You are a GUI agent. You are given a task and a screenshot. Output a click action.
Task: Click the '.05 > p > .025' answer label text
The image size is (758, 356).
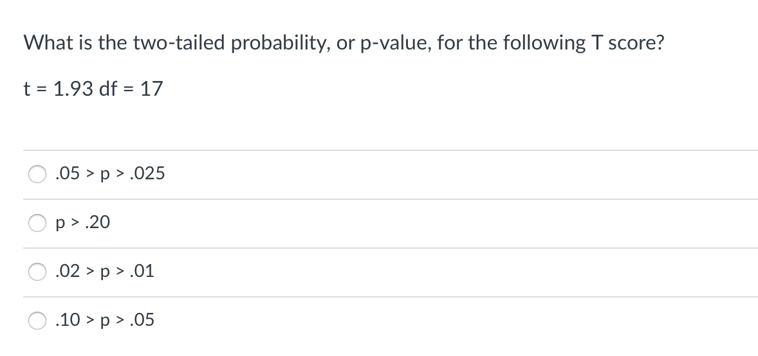tap(110, 174)
